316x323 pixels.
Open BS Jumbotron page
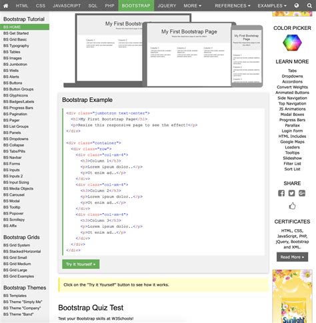pyautogui.click(x=15, y=65)
